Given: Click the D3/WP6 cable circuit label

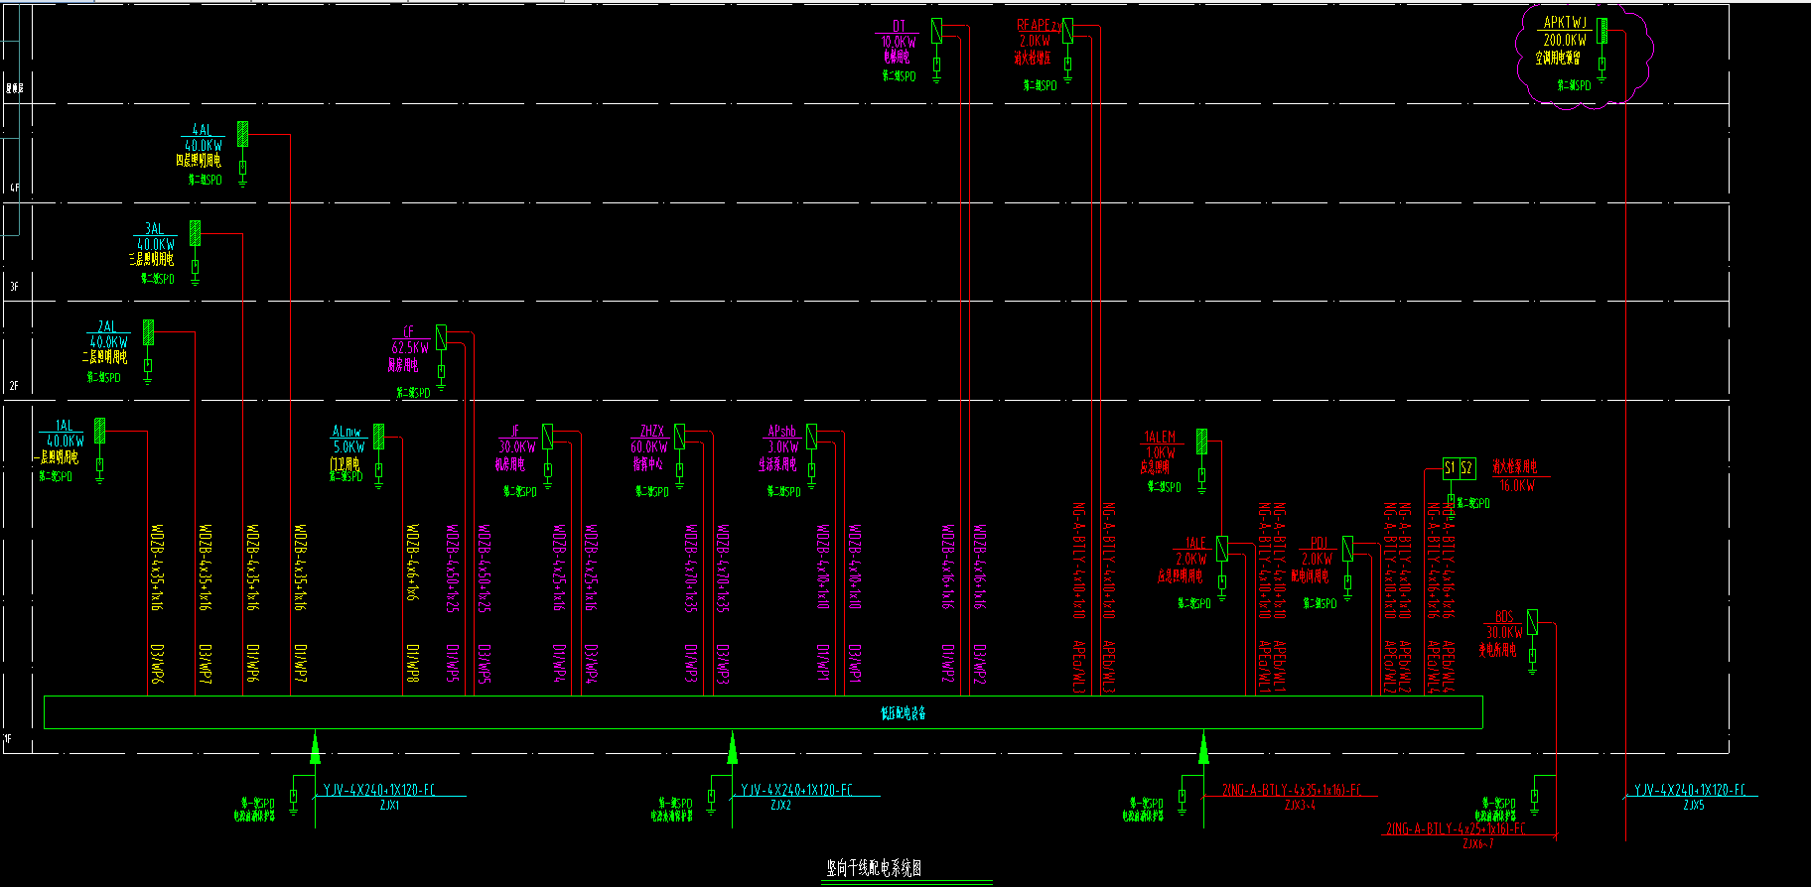Looking at the screenshot, I should click(156, 664).
